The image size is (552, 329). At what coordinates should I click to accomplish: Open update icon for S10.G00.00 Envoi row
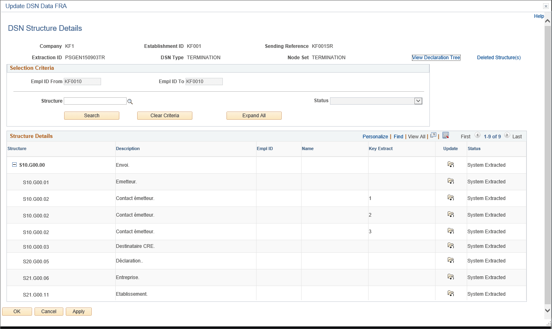451,165
